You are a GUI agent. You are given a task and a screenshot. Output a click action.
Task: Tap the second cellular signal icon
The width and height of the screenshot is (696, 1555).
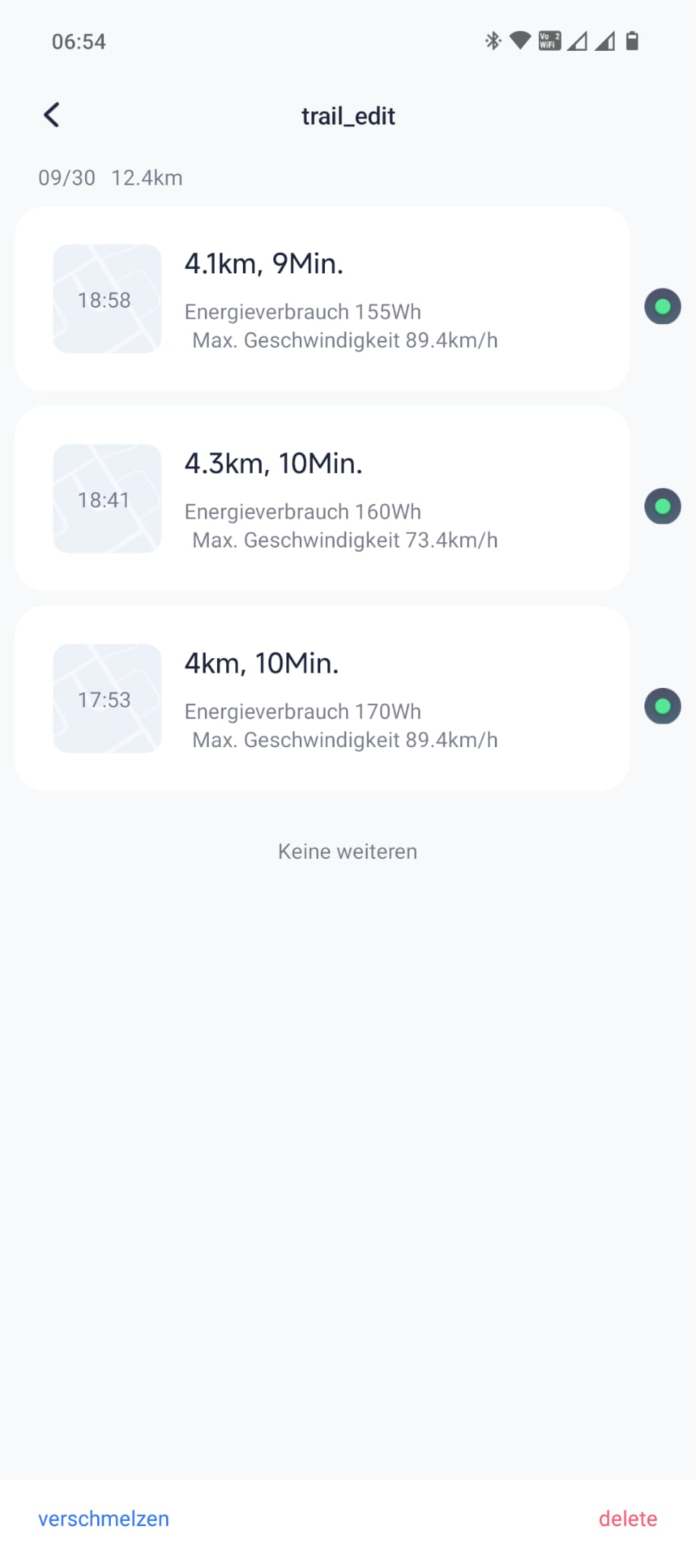tap(605, 41)
